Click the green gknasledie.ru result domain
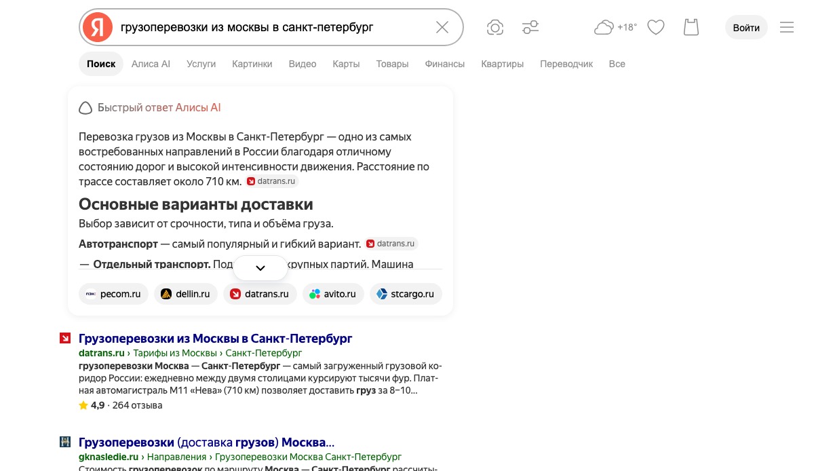Screen dimensions: 814x471 pyautogui.click(x=109, y=457)
